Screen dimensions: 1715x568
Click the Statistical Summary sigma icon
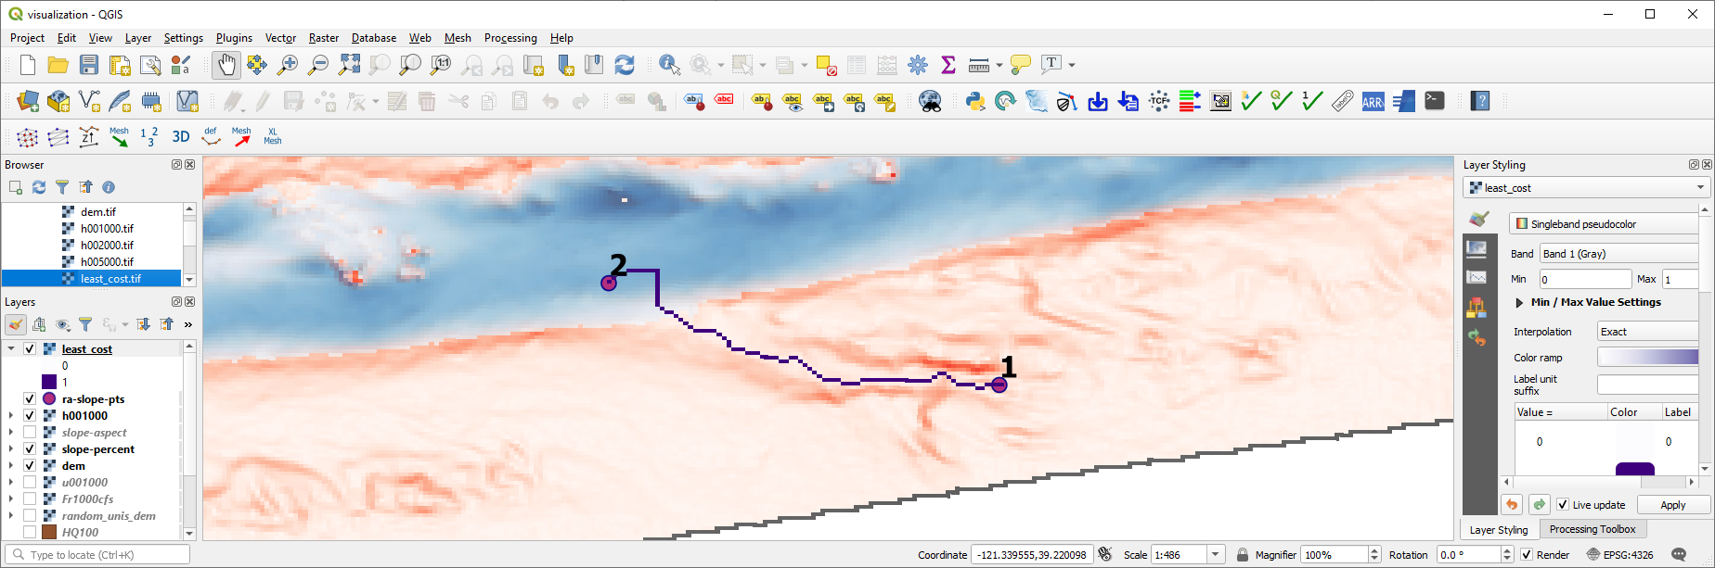click(x=948, y=65)
